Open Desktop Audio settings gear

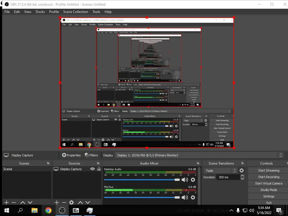click(193, 180)
